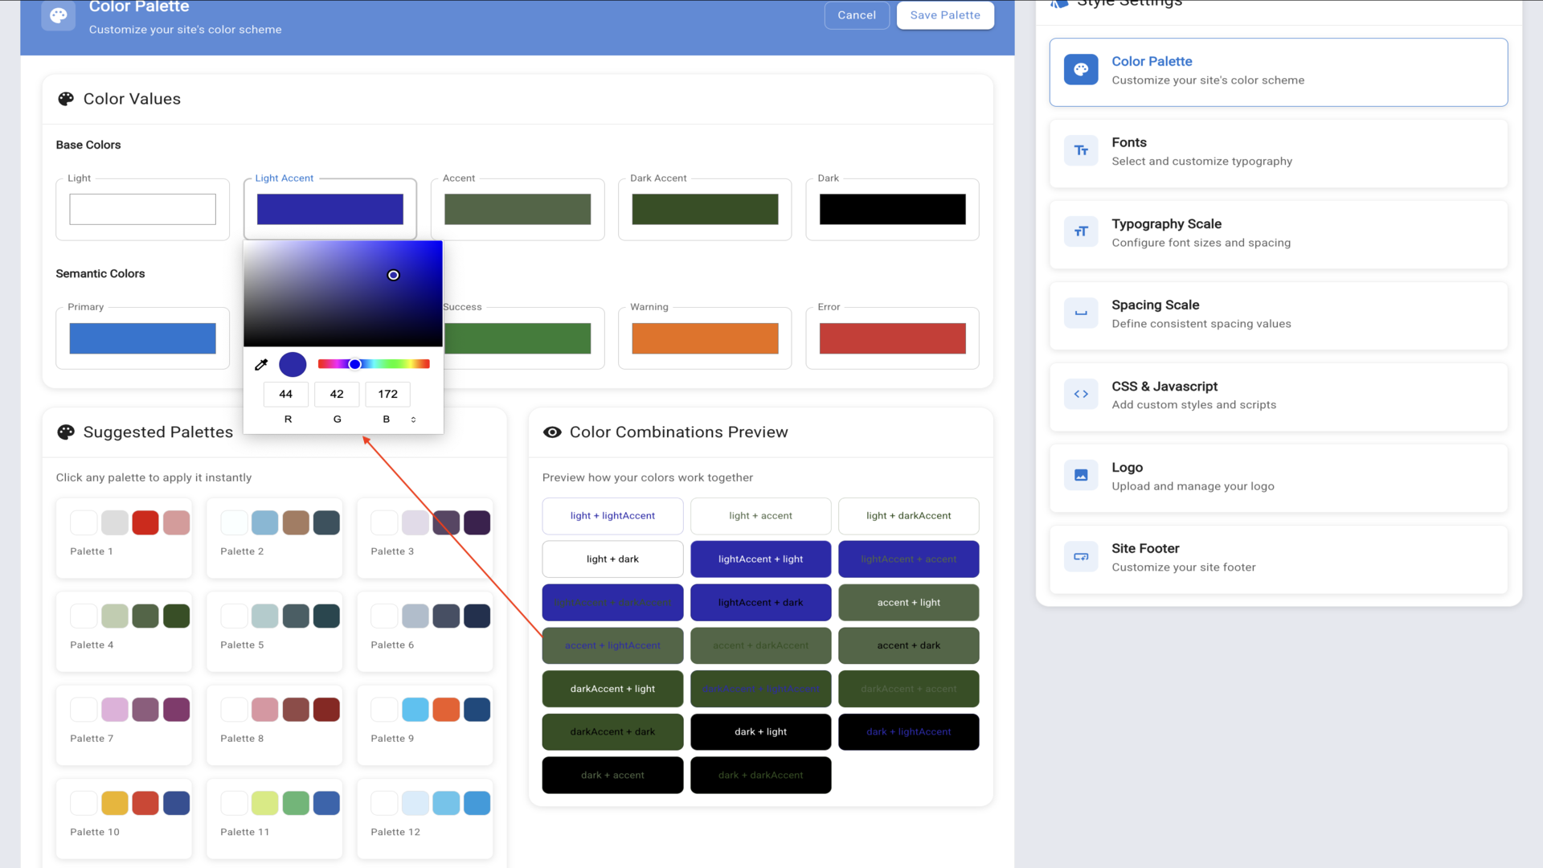The height and width of the screenshot is (868, 1543).
Task: Apply suggested Palette 9
Action: [425, 723]
